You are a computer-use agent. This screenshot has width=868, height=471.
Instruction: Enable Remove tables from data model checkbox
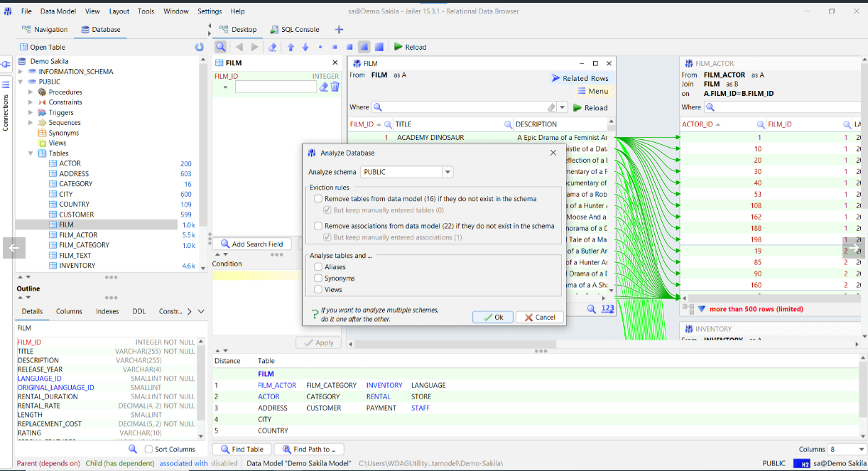(x=318, y=199)
